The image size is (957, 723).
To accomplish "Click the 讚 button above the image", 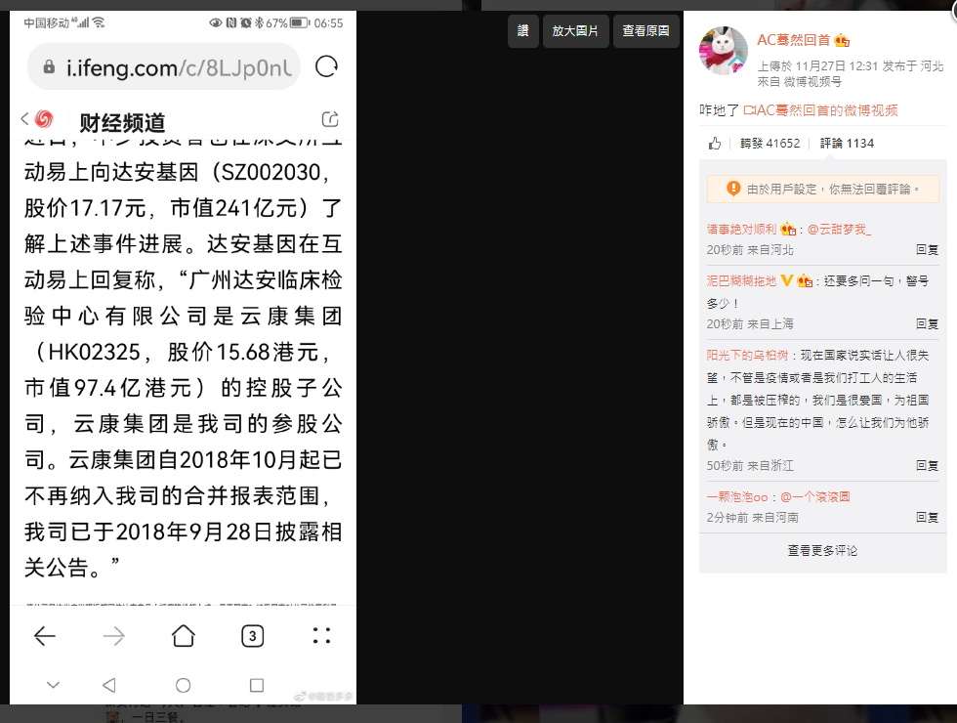I will tap(523, 30).
